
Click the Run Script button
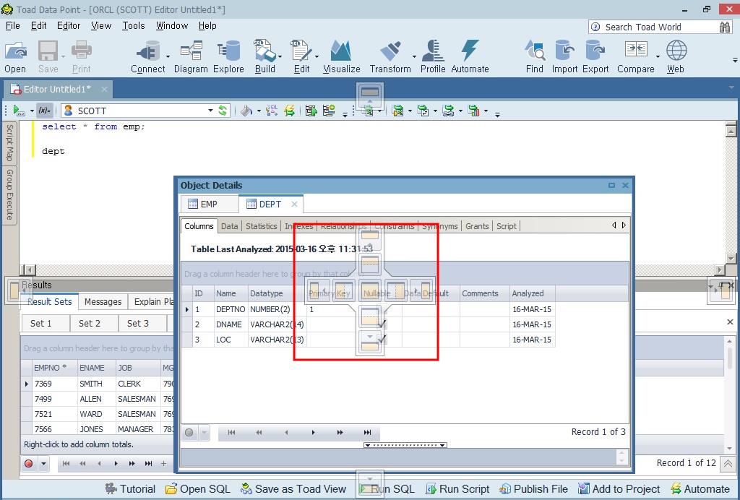[x=457, y=489]
